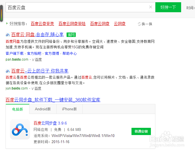The height and width of the screenshot is (152, 195).
Task: Switch to the iPhone版 tab
Action: pos(69,109)
